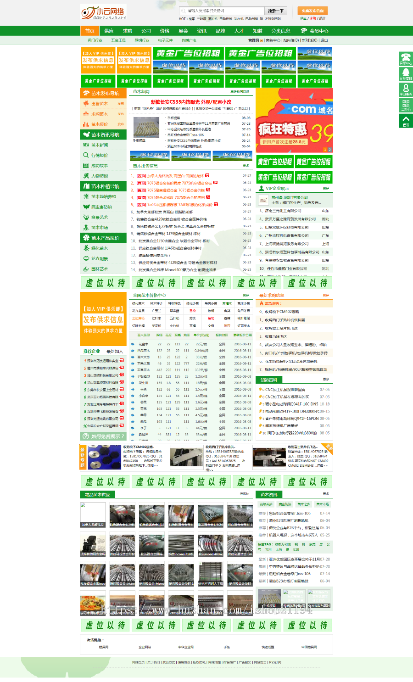This screenshot has width=413, height=682.
Task: Select the 出售苗木 sell seedlings icon
Action: pyautogui.click(x=86, y=104)
